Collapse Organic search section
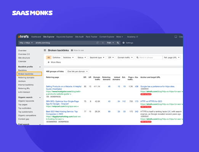The image size is (199, 152). (x=40, y=97)
